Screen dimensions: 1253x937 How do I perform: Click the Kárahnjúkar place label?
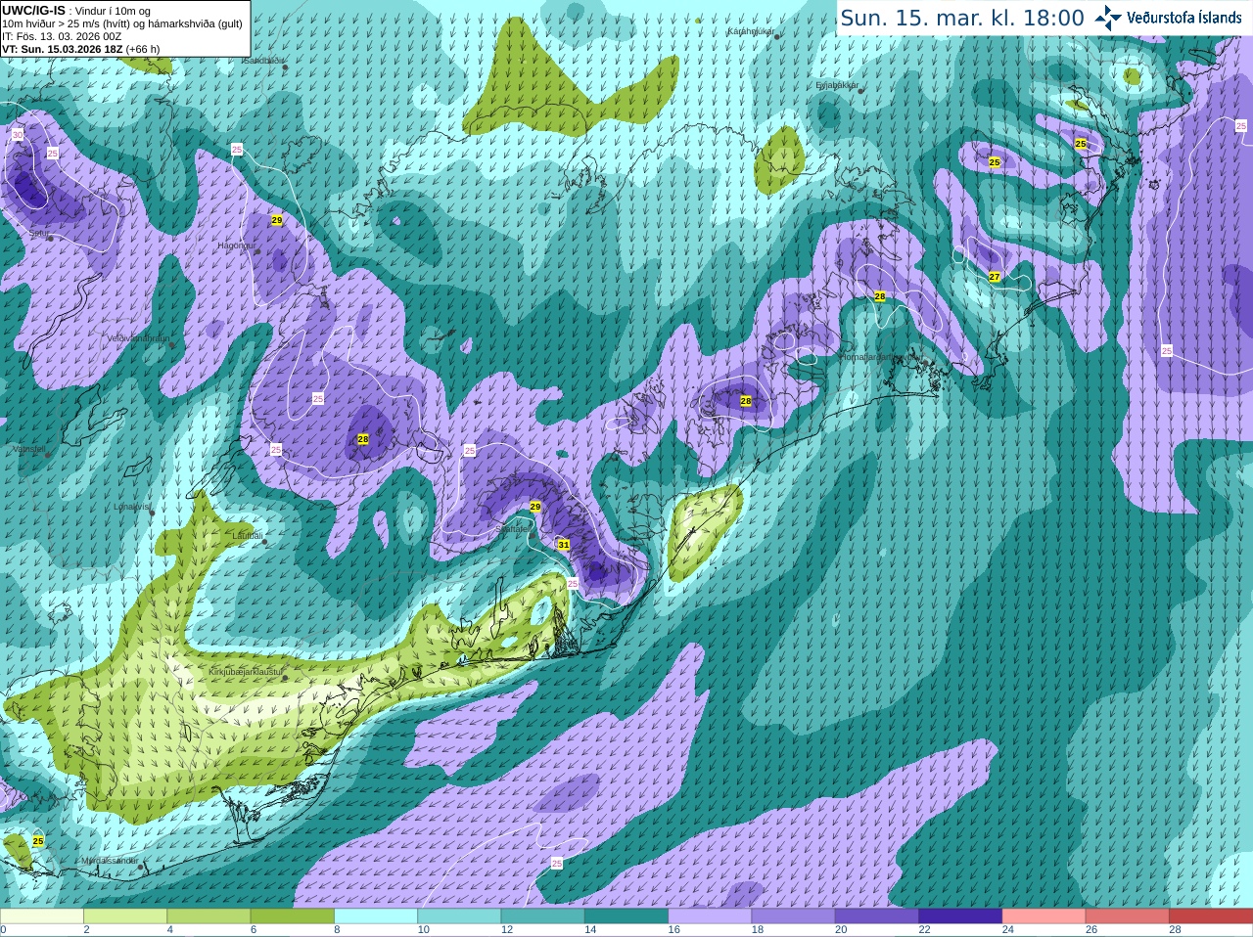pyautogui.click(x=752, y=31)
